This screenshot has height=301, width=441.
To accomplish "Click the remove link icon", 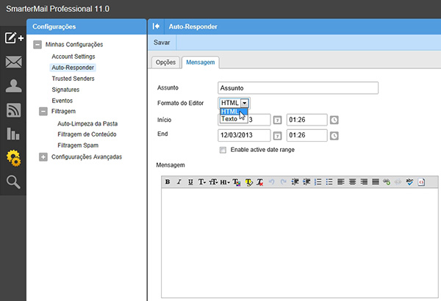I will point(398,182).
